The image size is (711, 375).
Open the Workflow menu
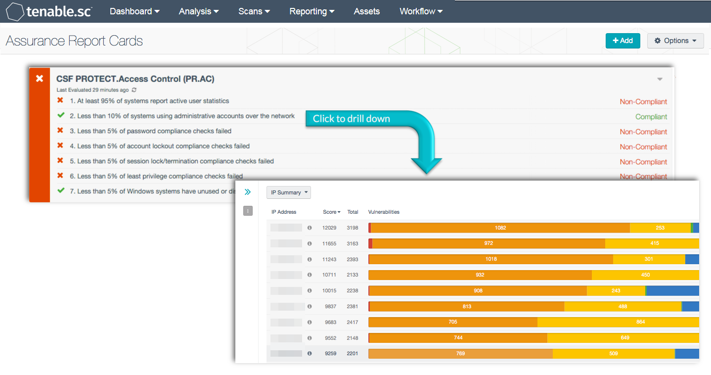pos(421,11)
